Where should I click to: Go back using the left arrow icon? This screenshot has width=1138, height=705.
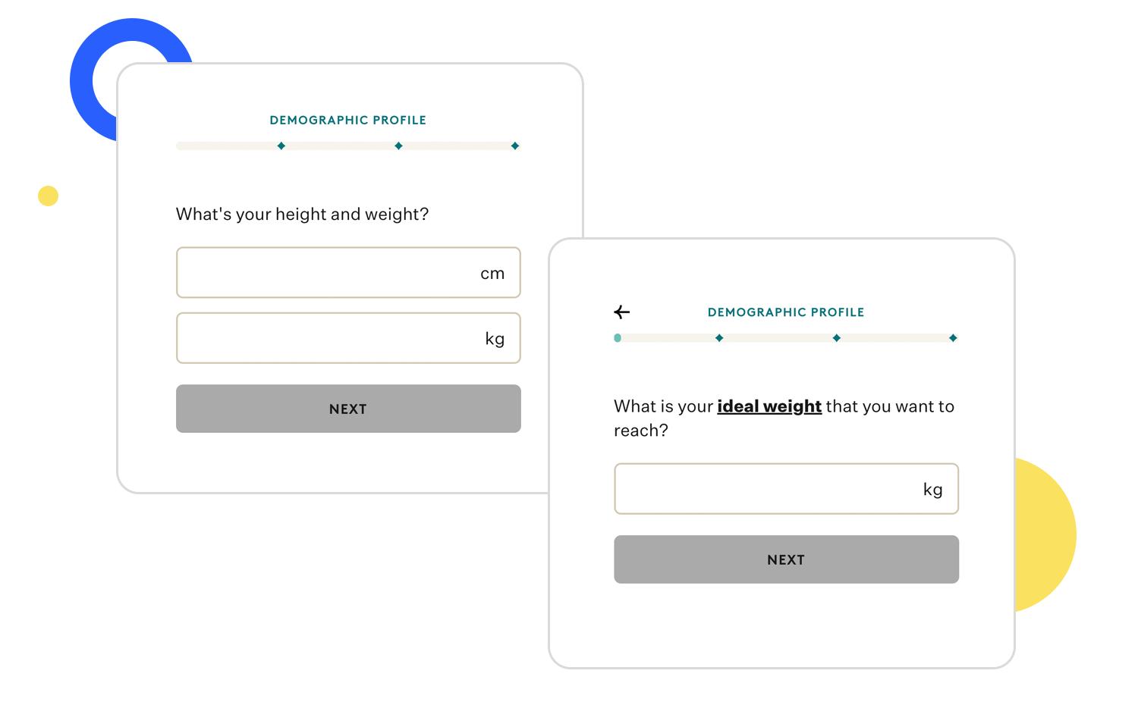point(622,312)
